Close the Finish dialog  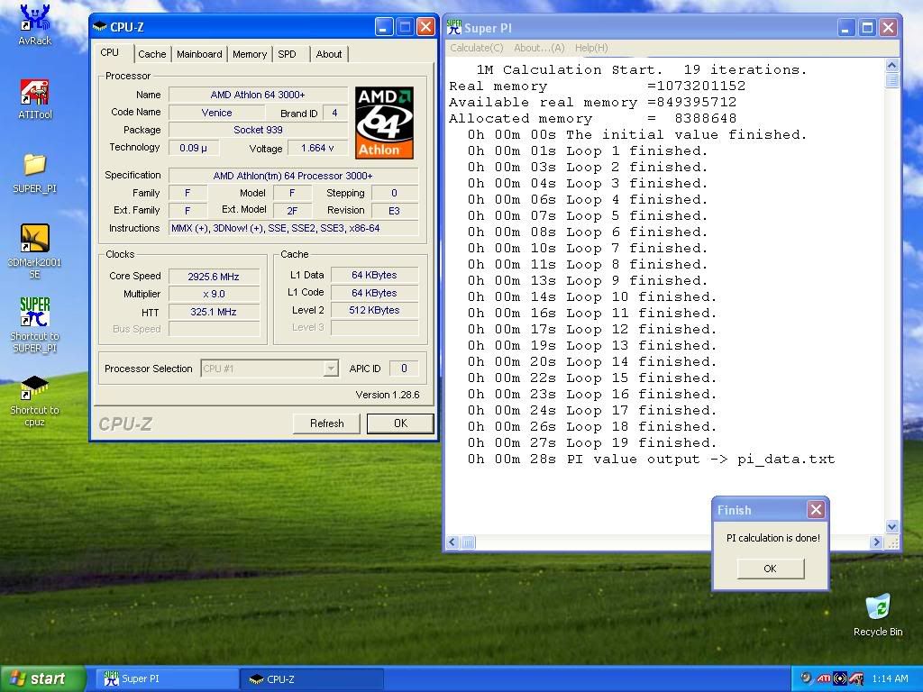[816, 510]
